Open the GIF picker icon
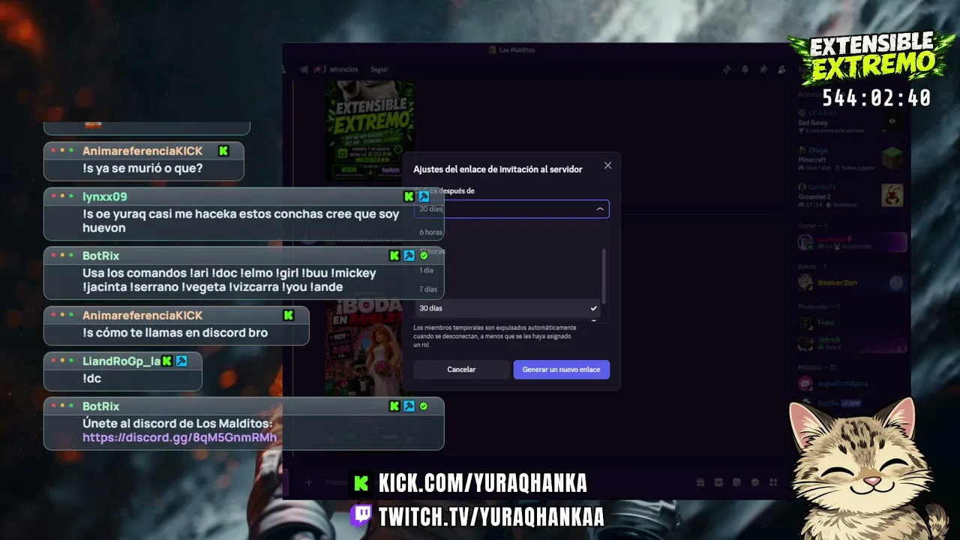 pyautogui.click(x=718, y=482)
